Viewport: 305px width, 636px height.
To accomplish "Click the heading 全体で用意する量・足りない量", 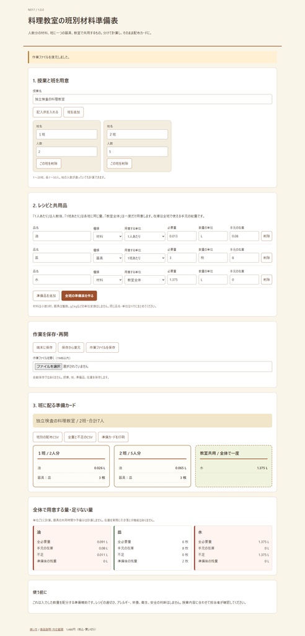I will tap(63, 509).
